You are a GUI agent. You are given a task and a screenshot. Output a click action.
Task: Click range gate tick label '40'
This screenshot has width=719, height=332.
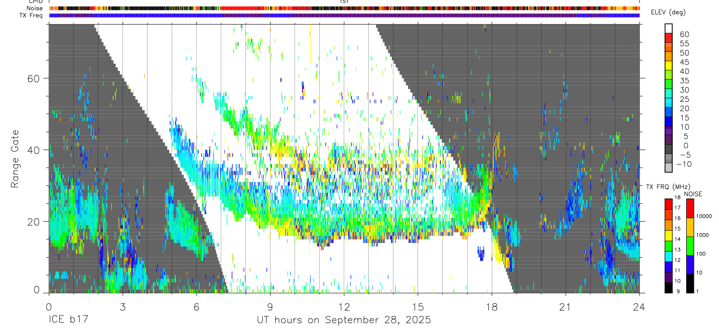(x=33, y=150)
